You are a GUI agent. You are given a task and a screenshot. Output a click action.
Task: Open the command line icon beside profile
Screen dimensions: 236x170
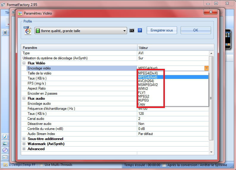(132, 31)
